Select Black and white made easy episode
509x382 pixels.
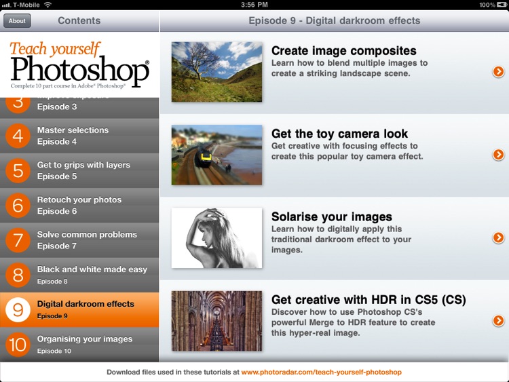(79, 275)
